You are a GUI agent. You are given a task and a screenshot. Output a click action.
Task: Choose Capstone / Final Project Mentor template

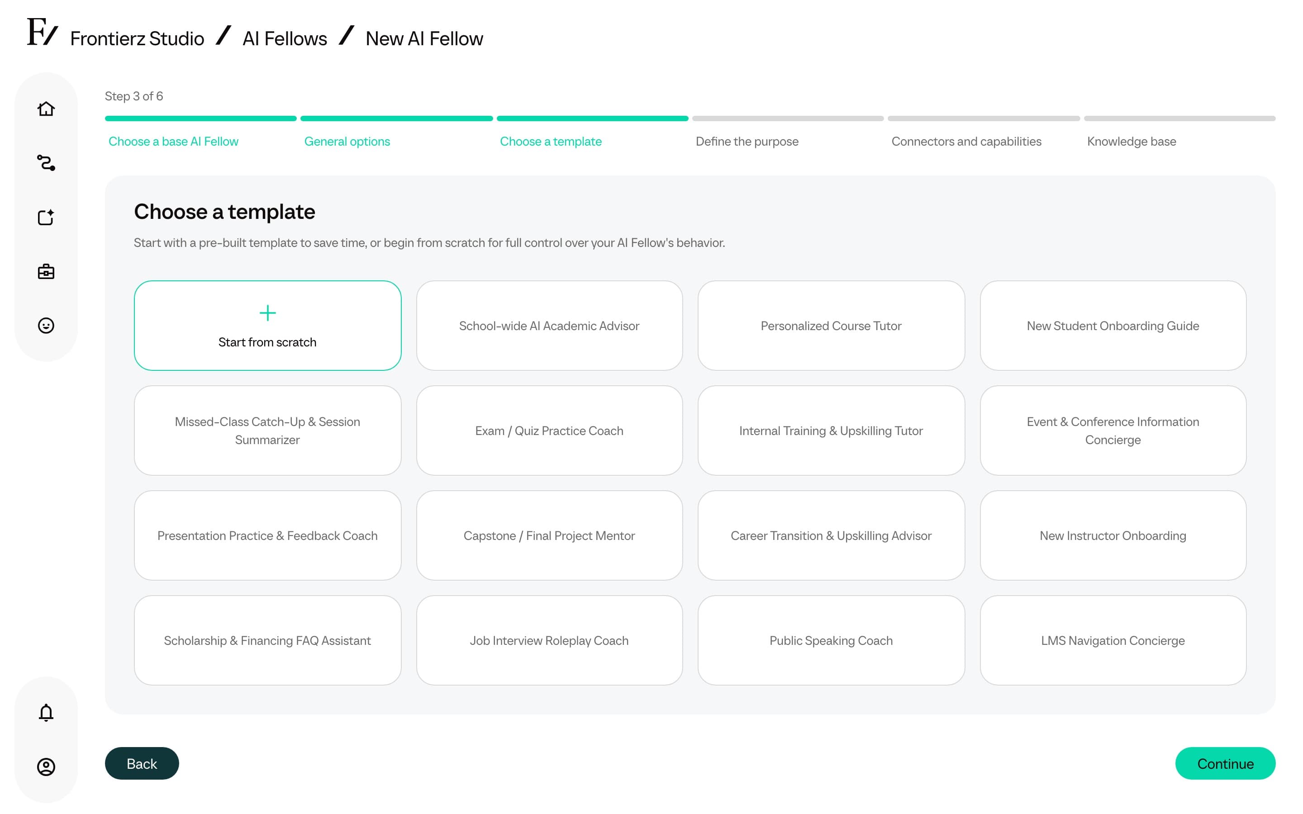pyautogui.click(x=549, y=535)
